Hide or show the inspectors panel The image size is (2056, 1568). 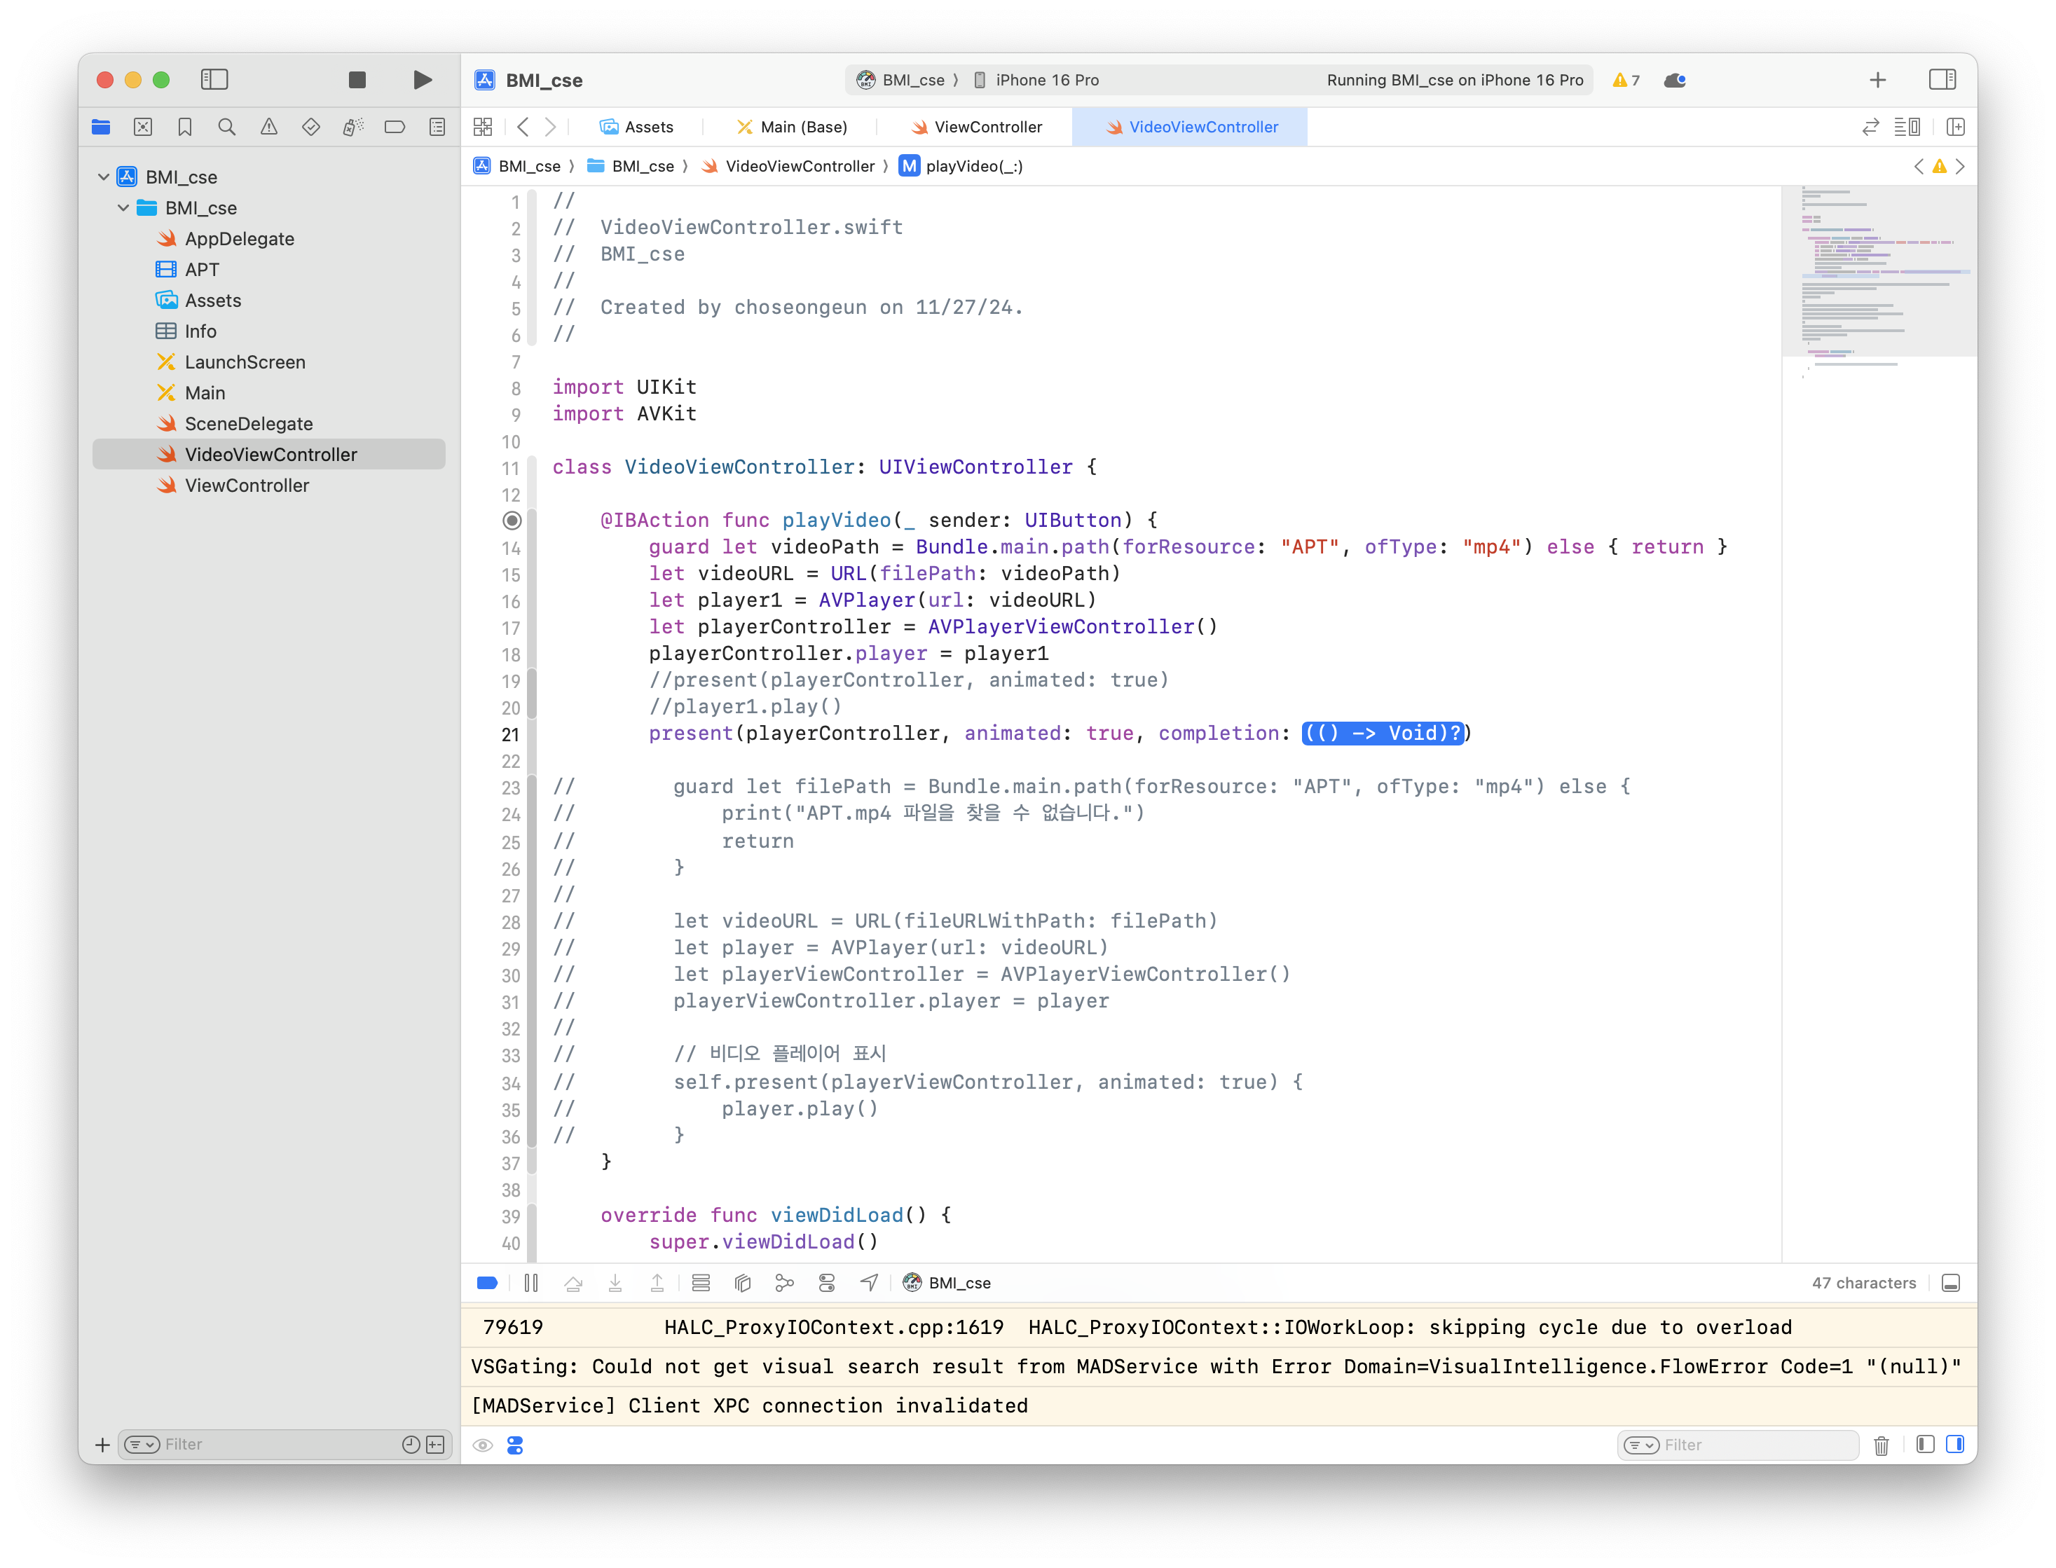coord(1942,81)
